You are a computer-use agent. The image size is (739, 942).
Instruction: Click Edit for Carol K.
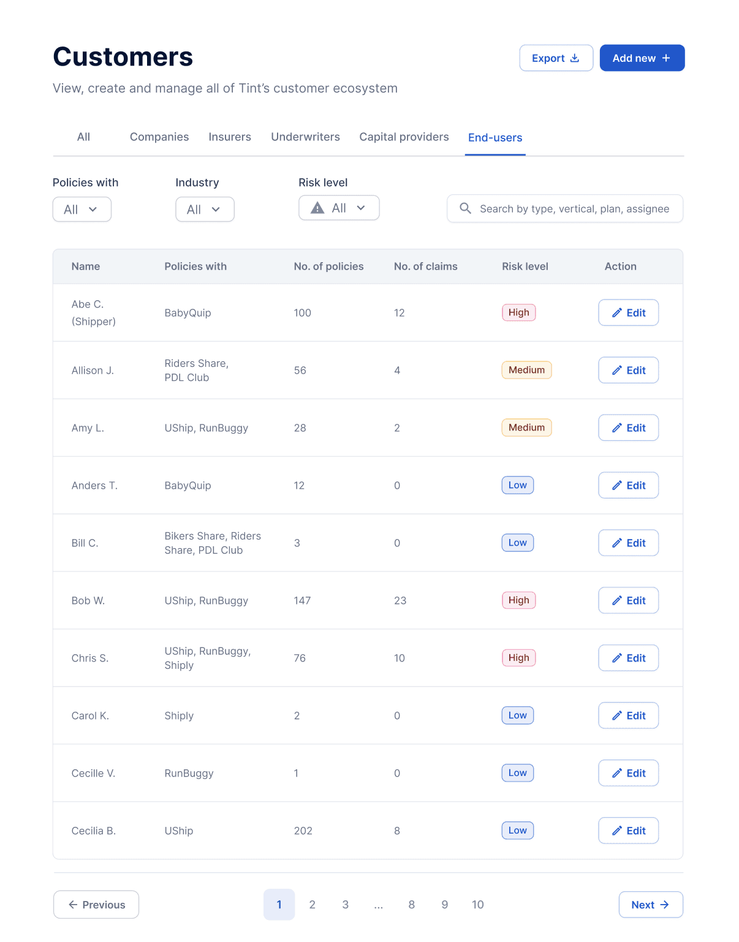628,715
